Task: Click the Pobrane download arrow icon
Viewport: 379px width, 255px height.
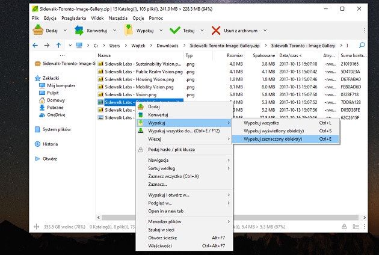Action: (42, 107)
